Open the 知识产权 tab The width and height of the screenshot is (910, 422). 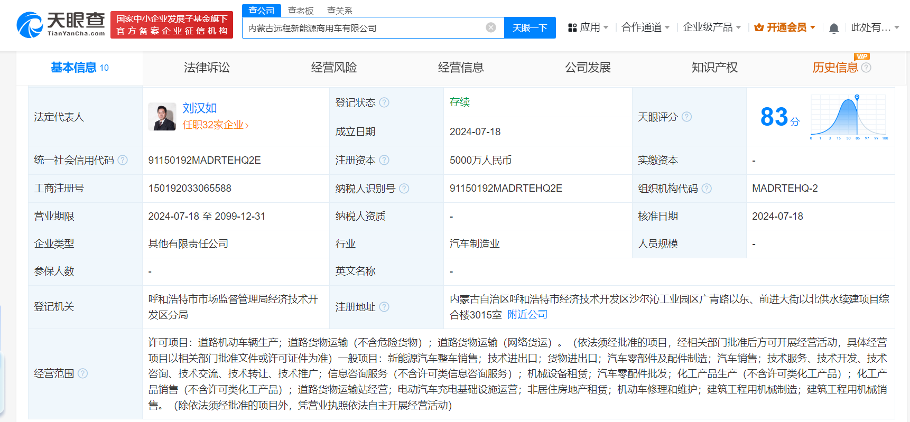coord(714,68)
